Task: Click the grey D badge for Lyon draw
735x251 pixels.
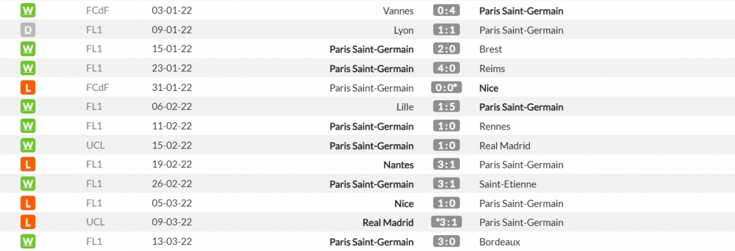Action: (x=28, y=30)
